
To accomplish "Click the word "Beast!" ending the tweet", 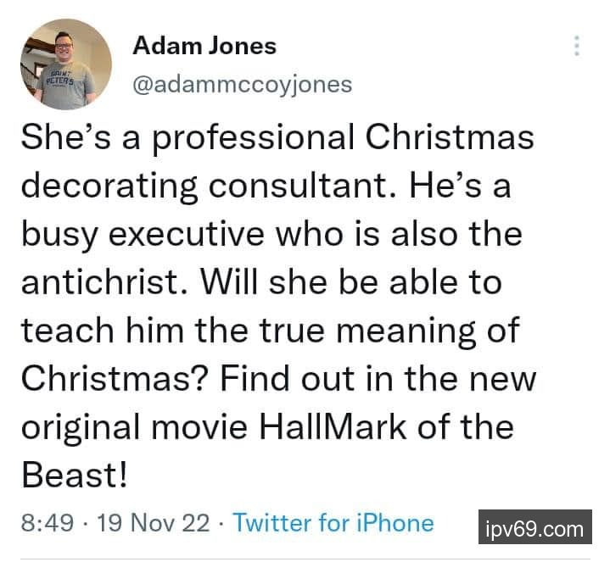I will (74, 475).
